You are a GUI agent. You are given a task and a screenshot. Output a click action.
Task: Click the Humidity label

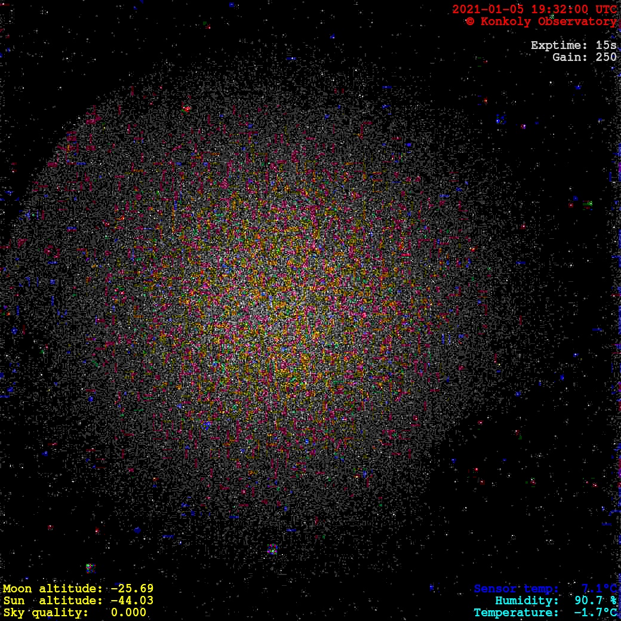coord(527,601)
